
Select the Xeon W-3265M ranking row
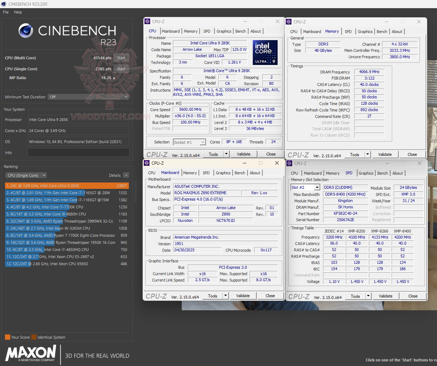point(67,228)
